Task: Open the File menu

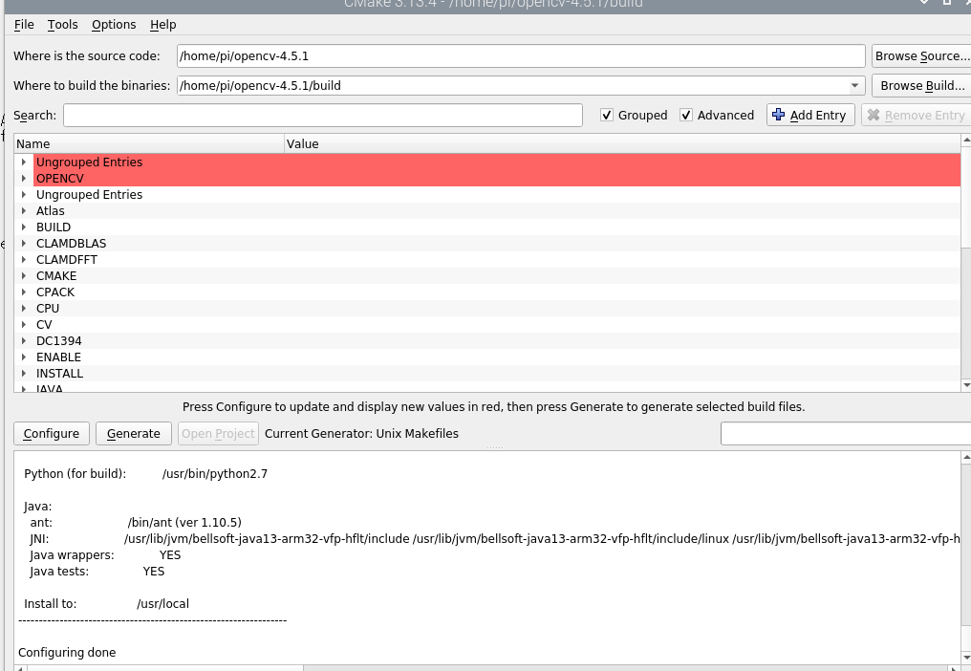Action: (24, 24)
